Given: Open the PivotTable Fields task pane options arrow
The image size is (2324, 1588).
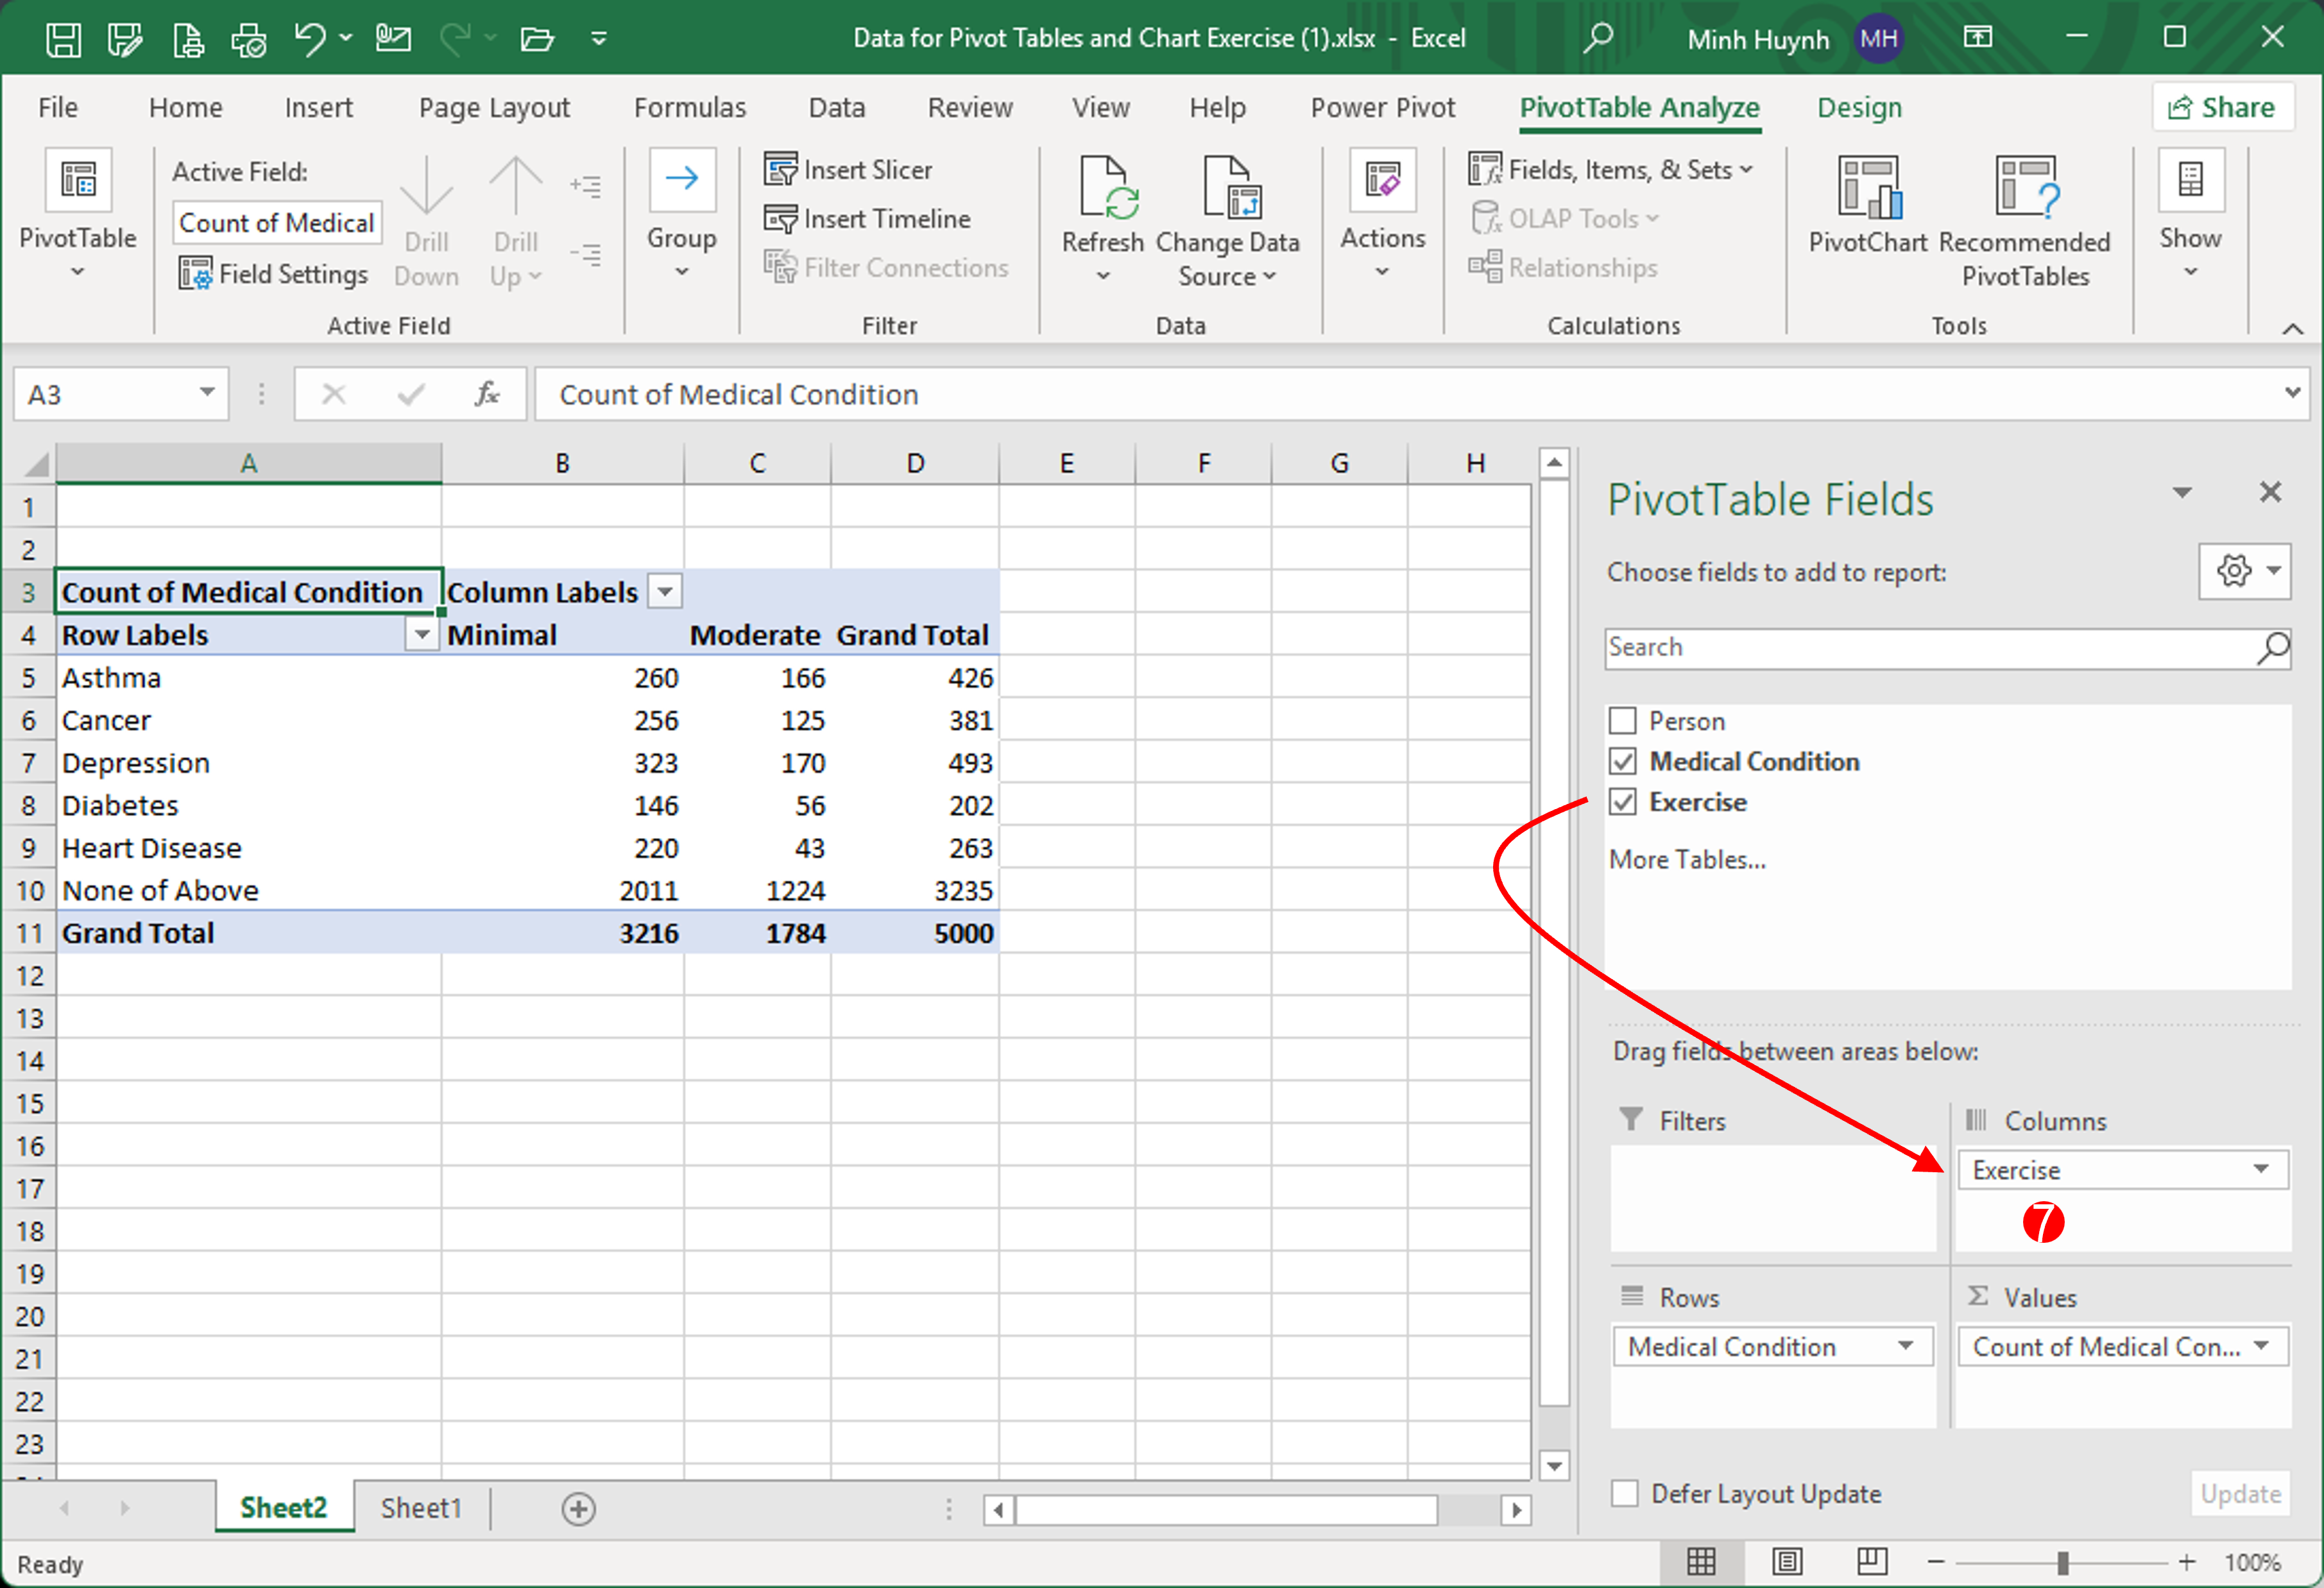Looking at the screenshot, I should [x=2183, y=493].
